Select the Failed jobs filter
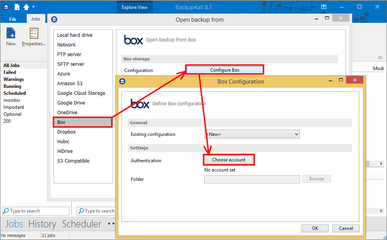387x240 pixels. click(x=10, y=72)
